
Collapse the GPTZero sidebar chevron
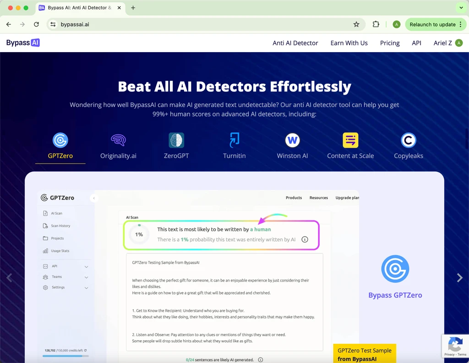(94, 198)
